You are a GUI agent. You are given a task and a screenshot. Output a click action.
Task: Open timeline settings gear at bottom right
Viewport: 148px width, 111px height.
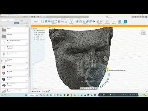(146, 91)
